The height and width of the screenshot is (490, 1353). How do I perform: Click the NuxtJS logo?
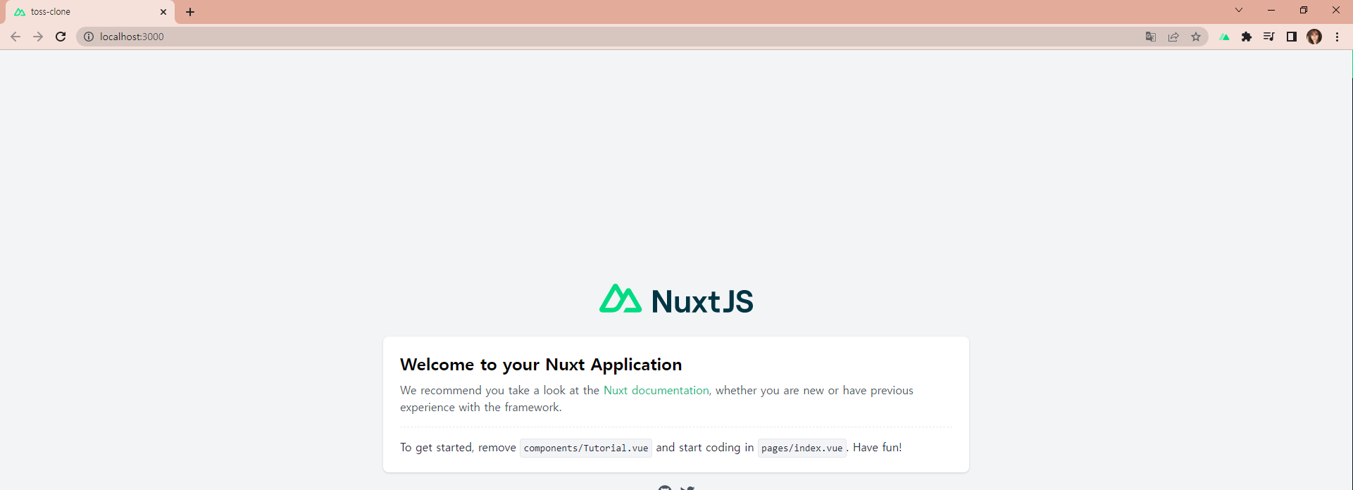pos(676,300)
